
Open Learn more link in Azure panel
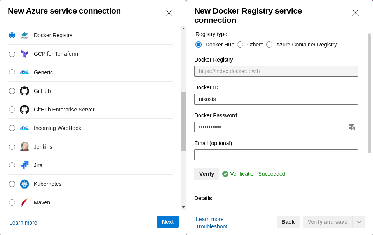coord(23,223)
